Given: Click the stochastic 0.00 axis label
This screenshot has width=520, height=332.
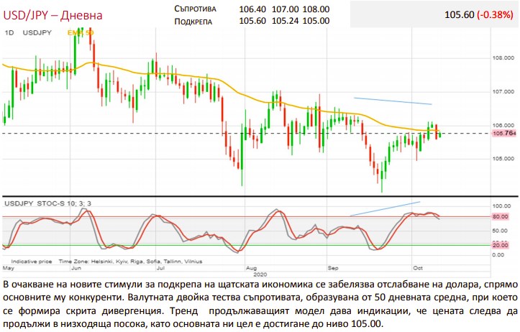Looking at the screenshot, I should (x=498, y=255).
